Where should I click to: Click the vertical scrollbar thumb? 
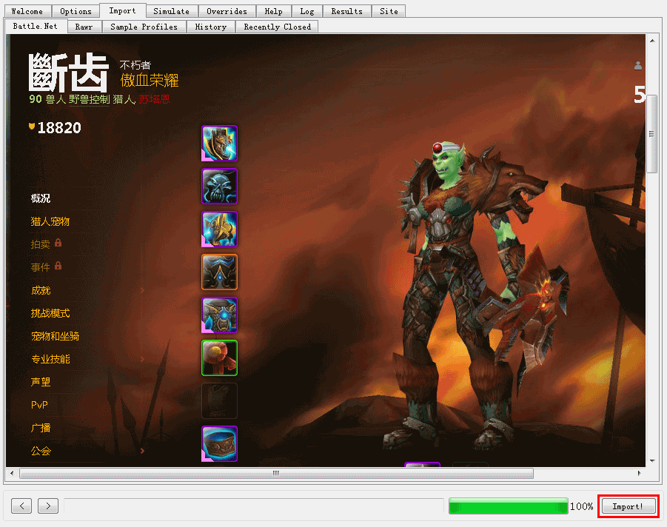click(651, 133)
